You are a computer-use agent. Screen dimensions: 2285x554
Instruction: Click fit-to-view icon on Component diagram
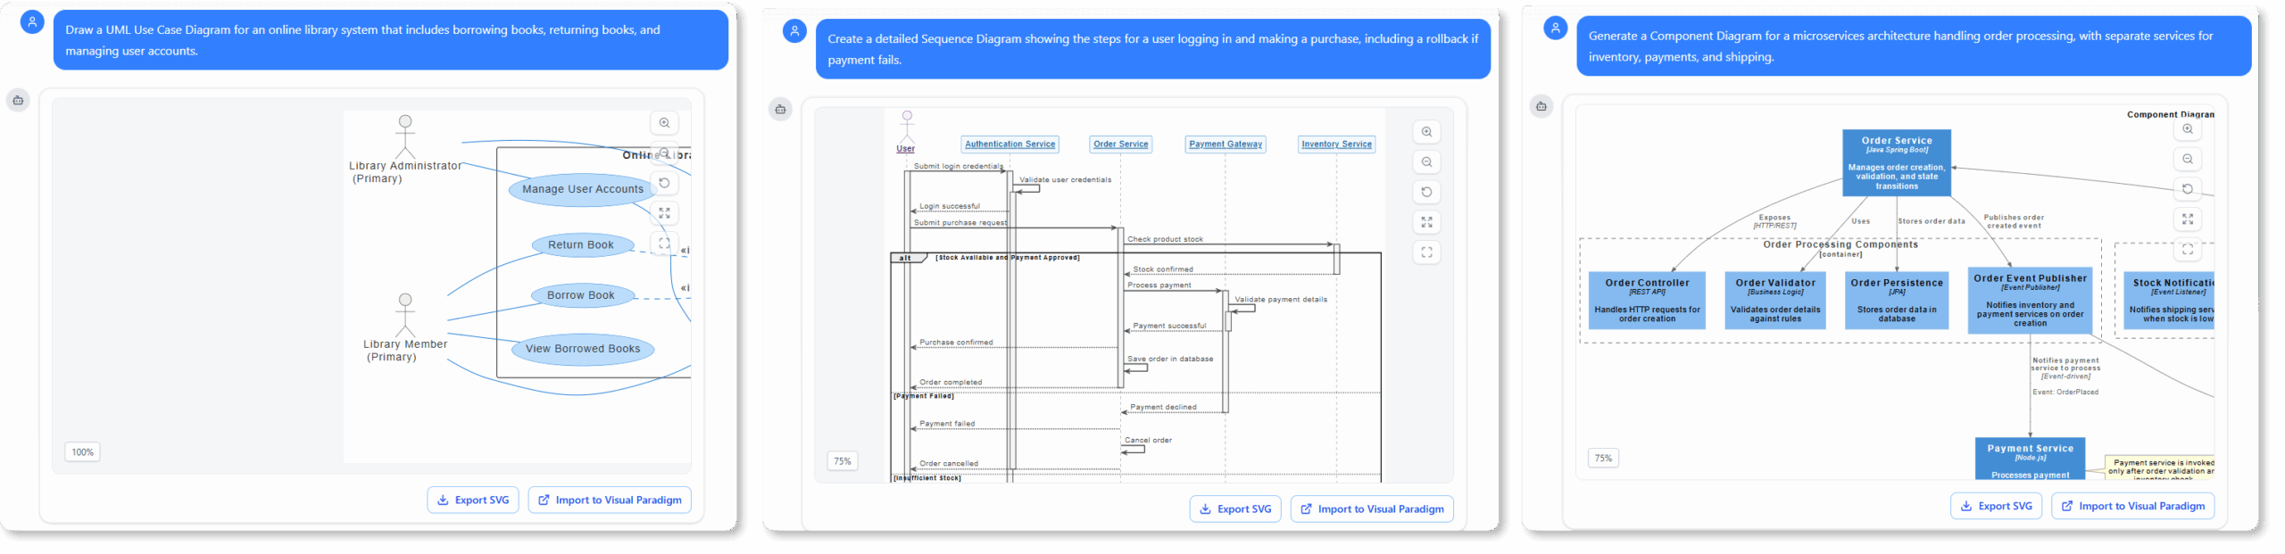click(x=2187, y=219)
